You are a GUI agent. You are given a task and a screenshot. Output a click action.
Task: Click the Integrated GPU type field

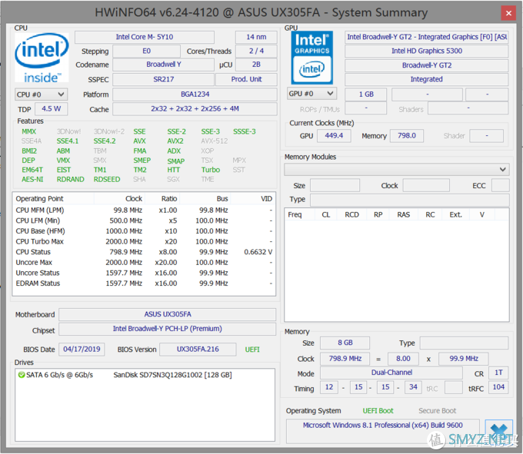tap(427, 79)
